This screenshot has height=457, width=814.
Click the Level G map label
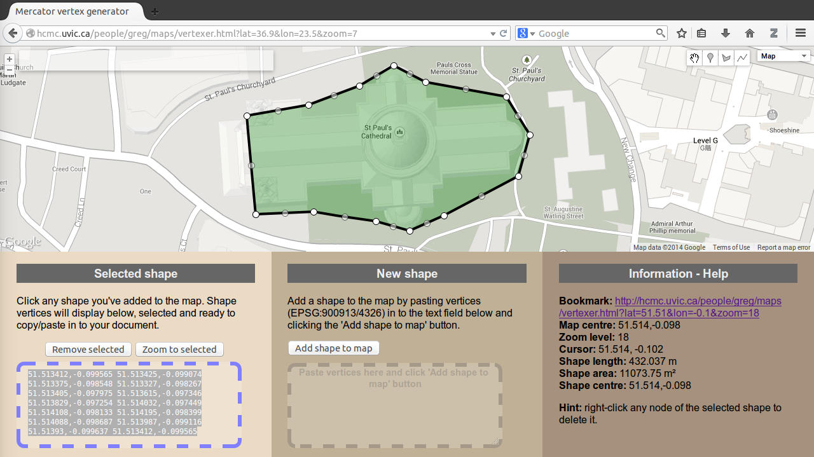(705, 140)
